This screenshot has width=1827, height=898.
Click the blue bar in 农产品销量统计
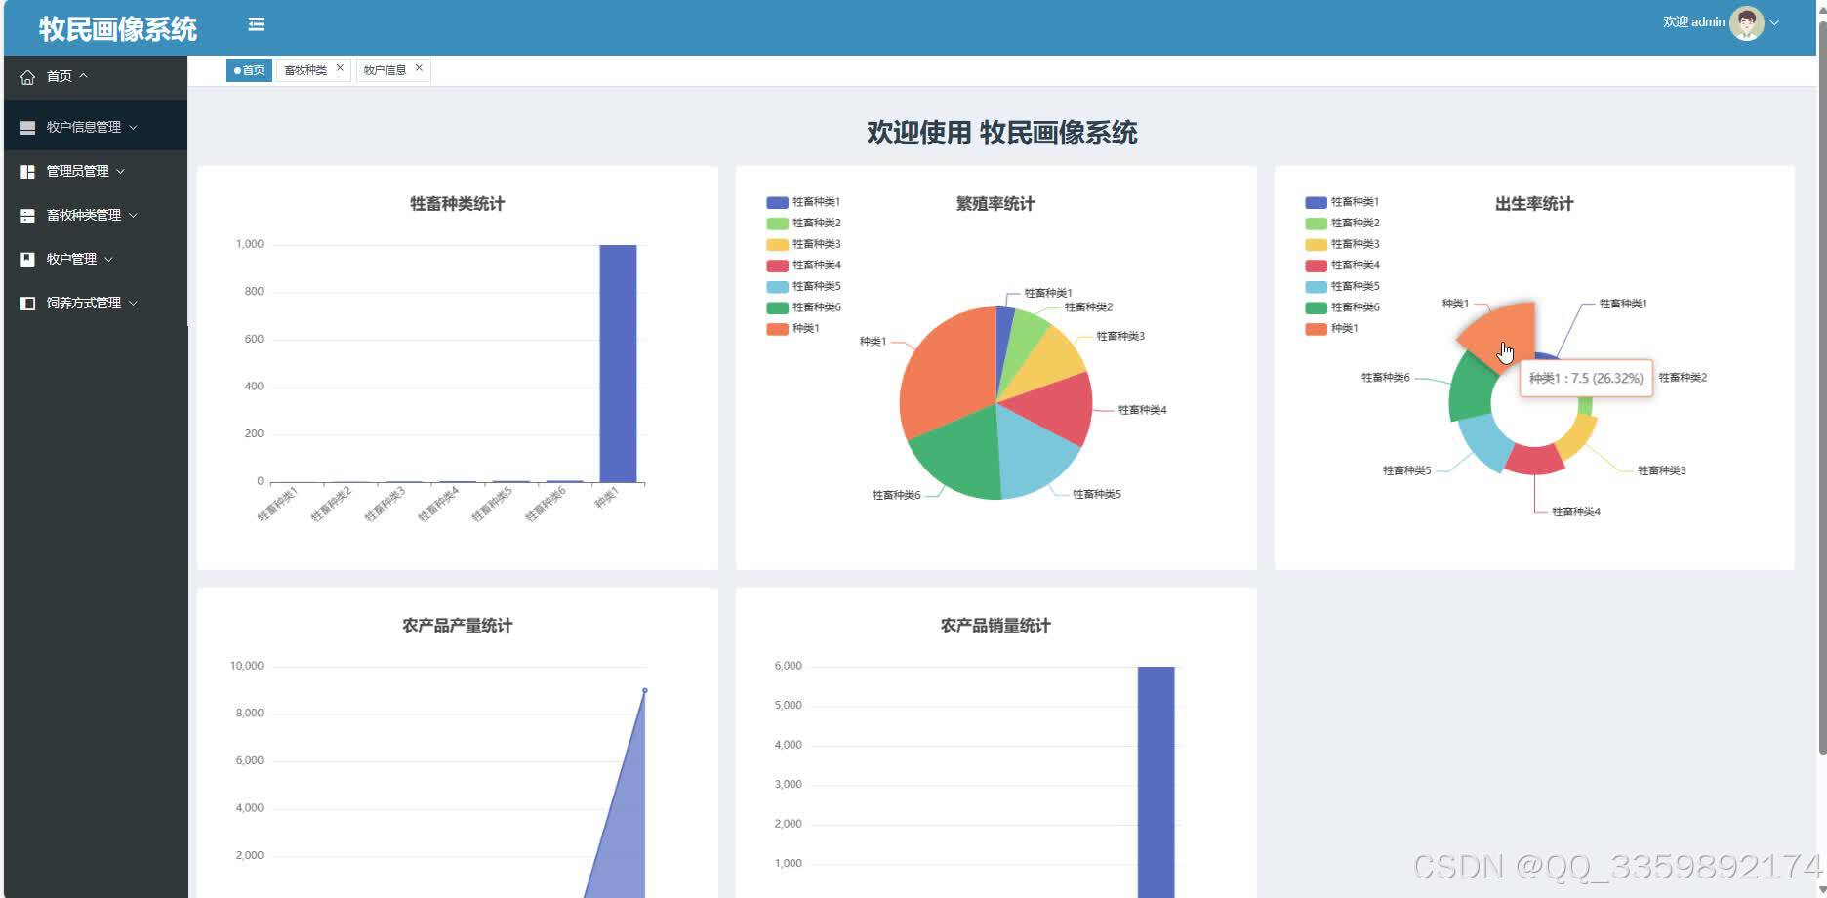[1156, 782]
